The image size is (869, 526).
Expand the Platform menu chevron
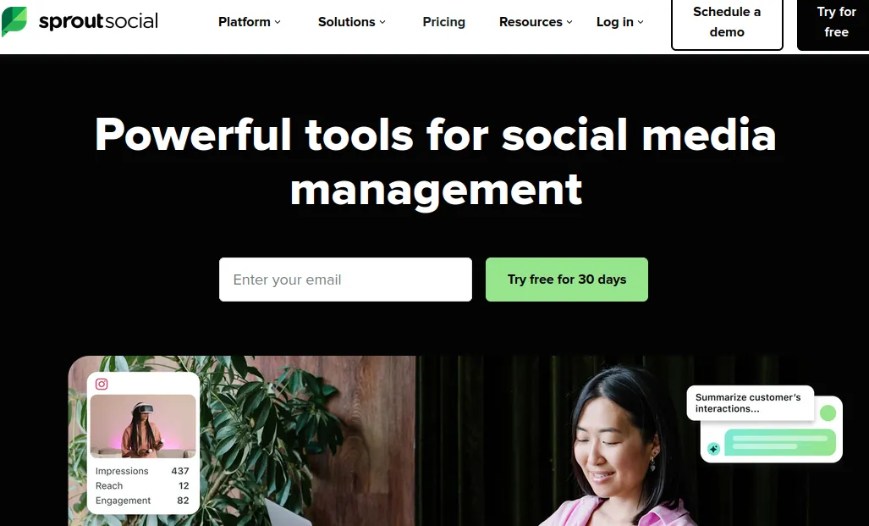coord(278,22)
